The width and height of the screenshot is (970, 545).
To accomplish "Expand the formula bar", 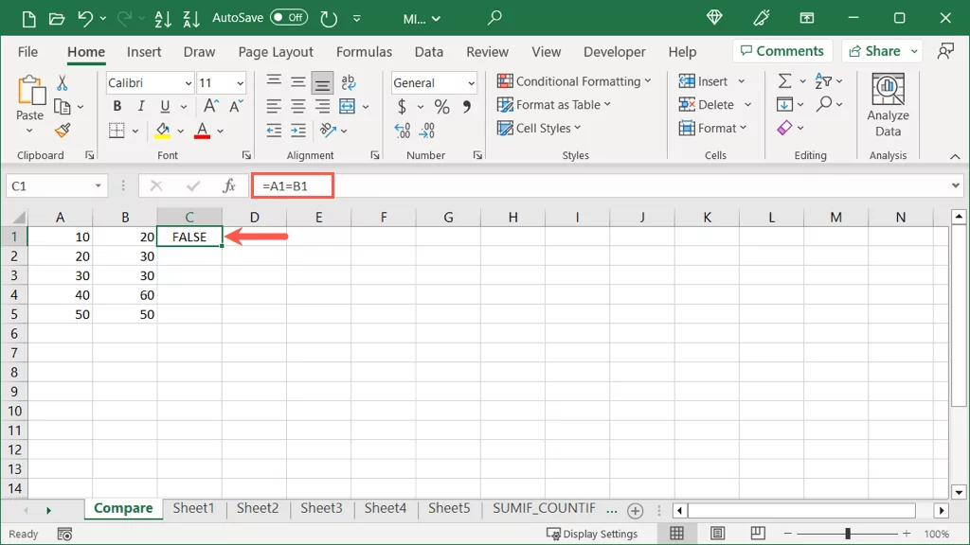I will [x=955, y=185].
